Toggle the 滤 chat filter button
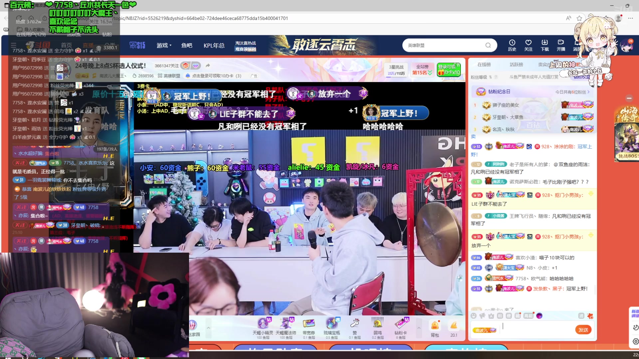This screenshot has width=639, height=359. point(581,316)
